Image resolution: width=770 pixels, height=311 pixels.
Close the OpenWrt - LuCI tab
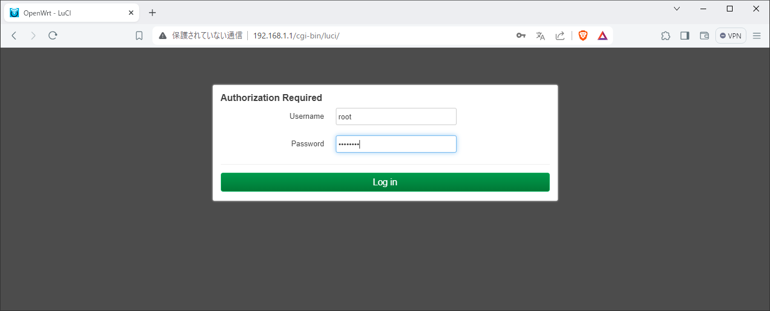(x=131, y=13)
